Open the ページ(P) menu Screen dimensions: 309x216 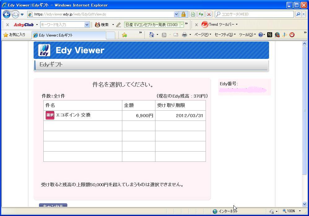(x=203, y=35)
